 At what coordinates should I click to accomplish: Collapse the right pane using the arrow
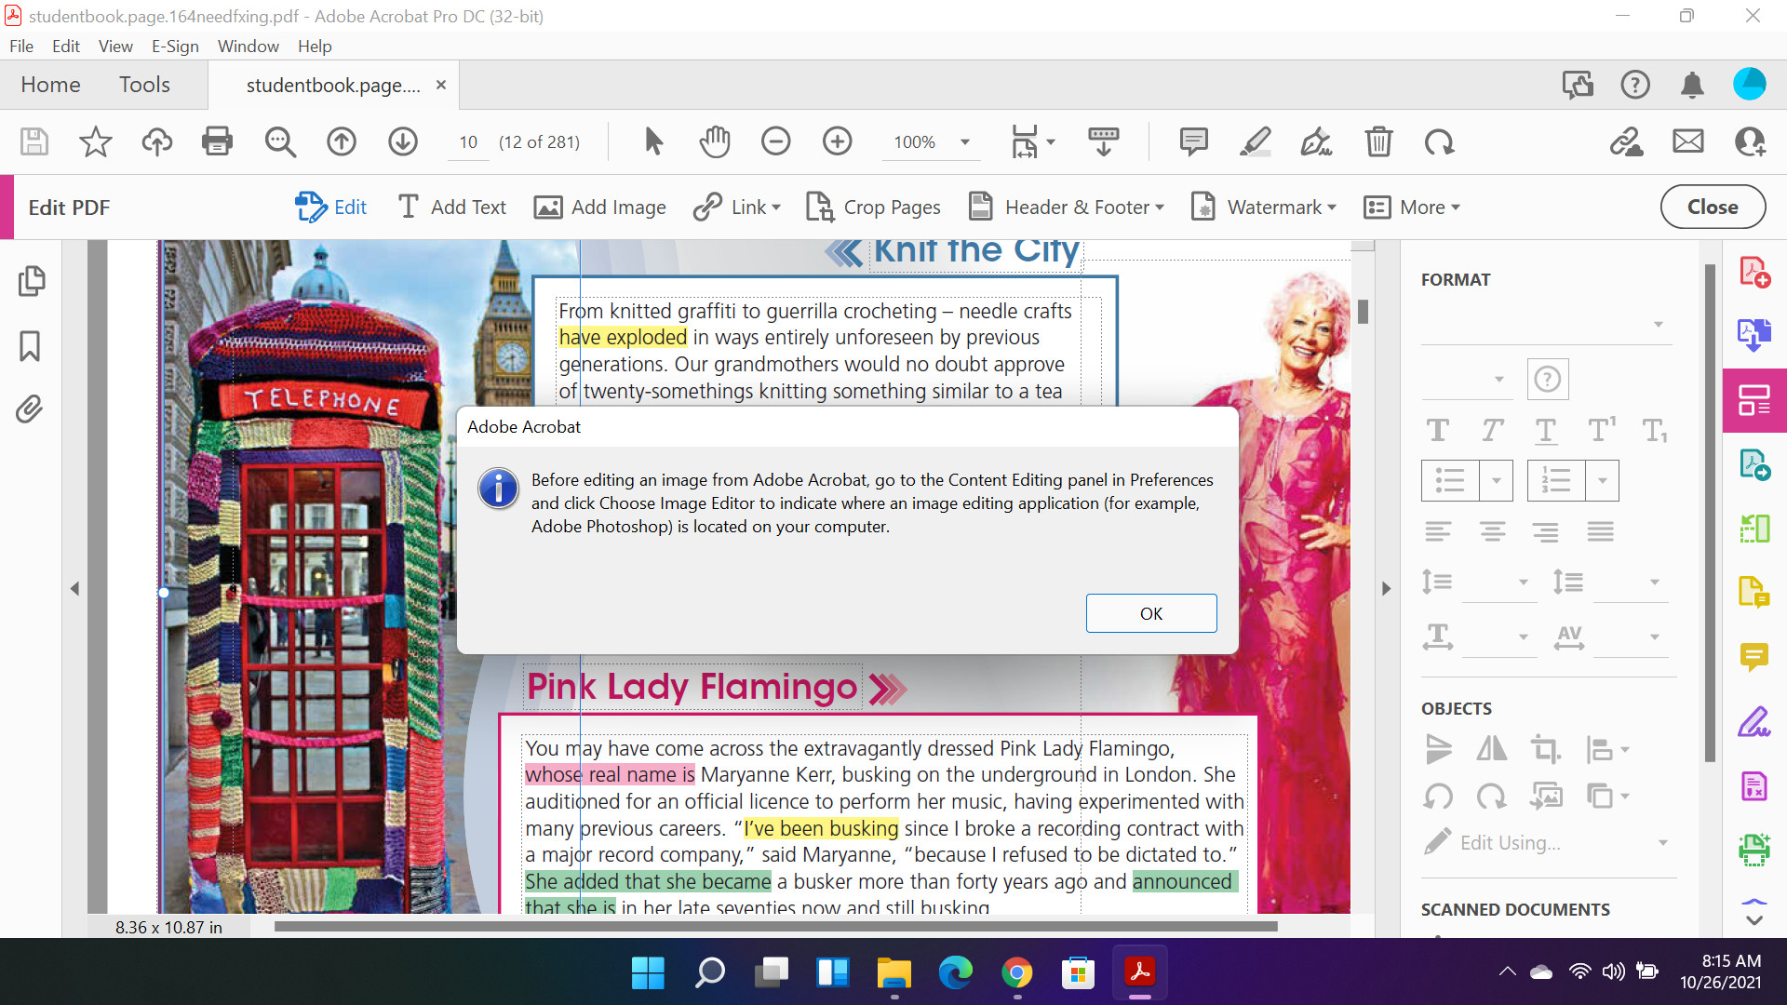click(x=1386, y=588)
